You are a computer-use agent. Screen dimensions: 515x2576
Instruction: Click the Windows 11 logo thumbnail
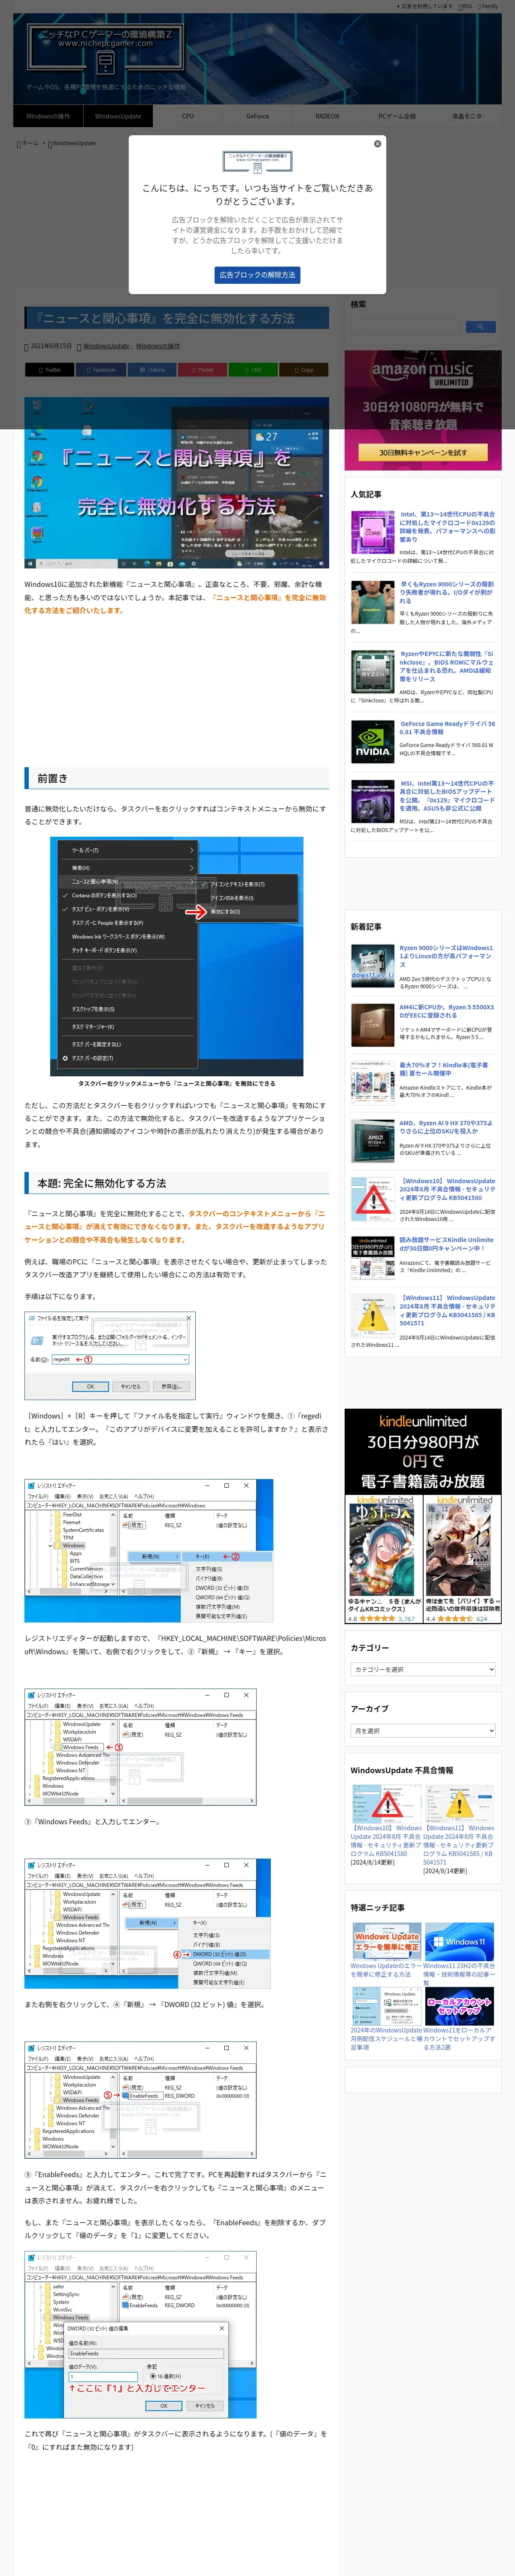tap(459, 1941)
